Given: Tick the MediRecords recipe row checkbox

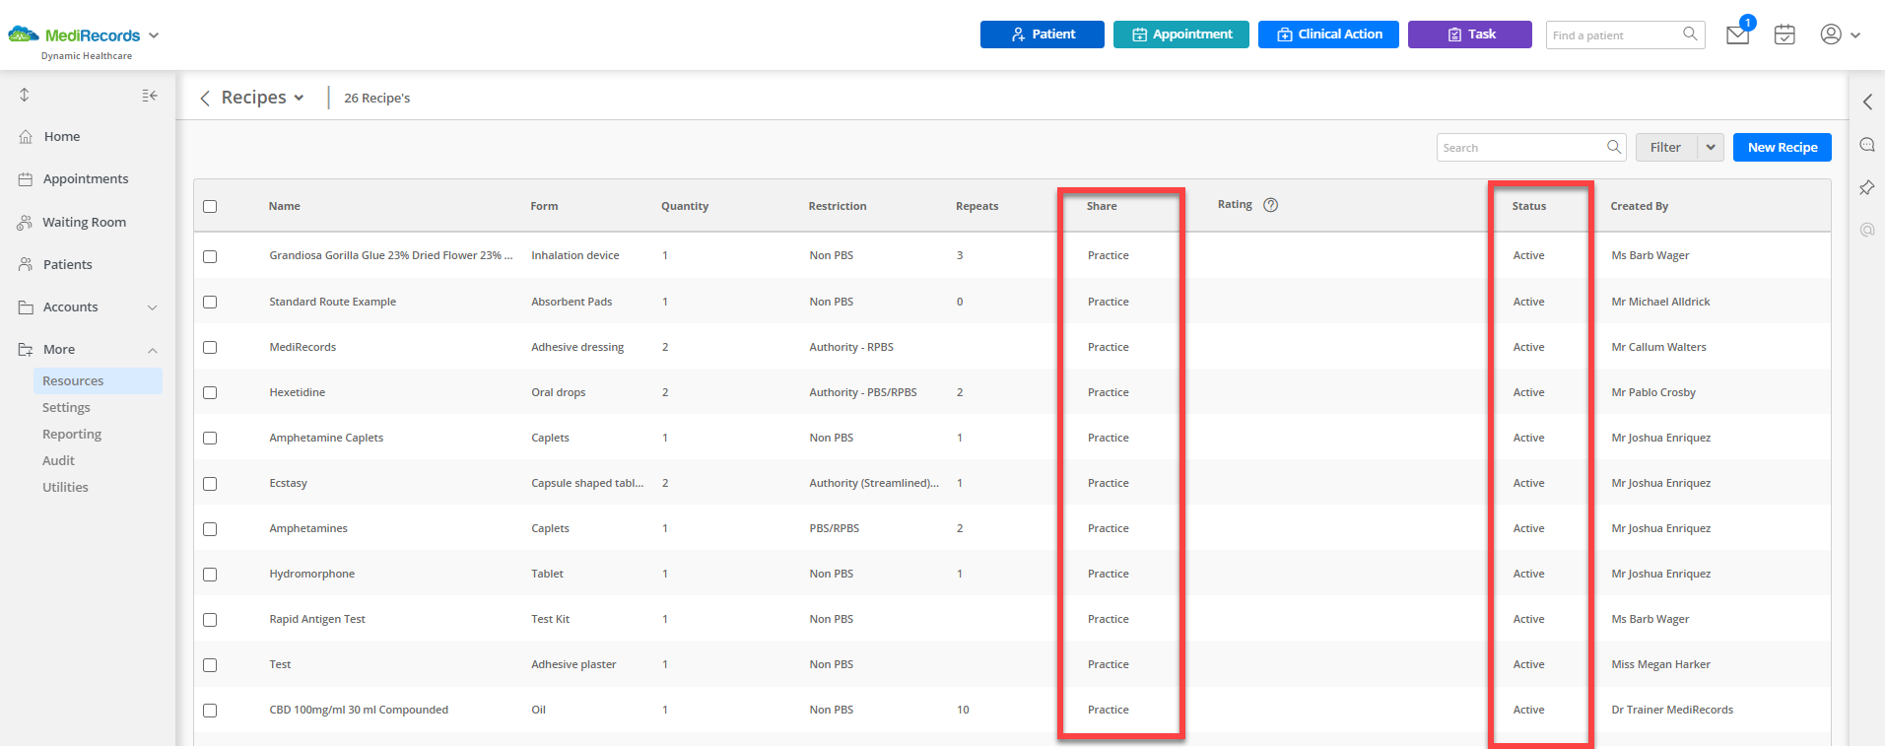Looking at the screenshot, I should pos(210,347).
